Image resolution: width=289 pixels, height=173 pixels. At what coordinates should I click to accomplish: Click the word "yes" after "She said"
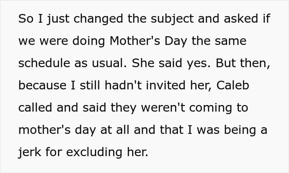coord(197,64)
